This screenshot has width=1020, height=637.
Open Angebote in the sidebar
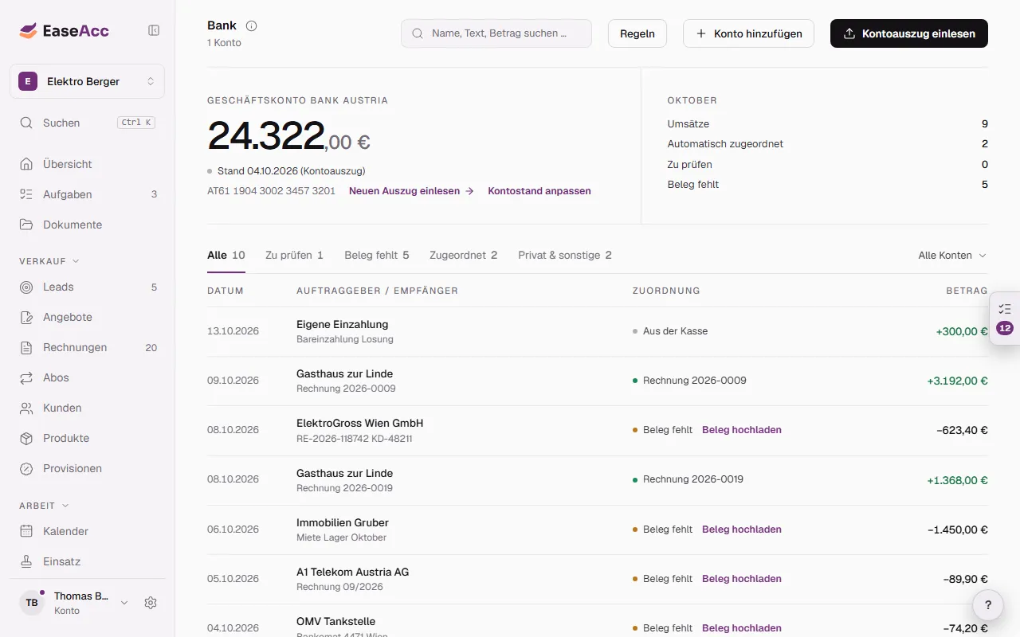pos(88,317)
